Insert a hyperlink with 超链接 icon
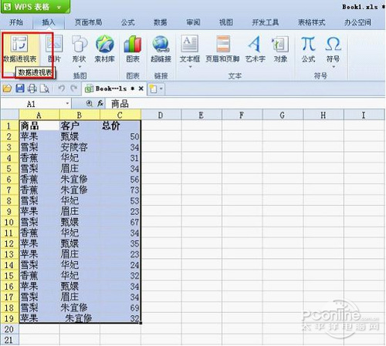Viewport: 386px width, 346px height. (161, 49)
